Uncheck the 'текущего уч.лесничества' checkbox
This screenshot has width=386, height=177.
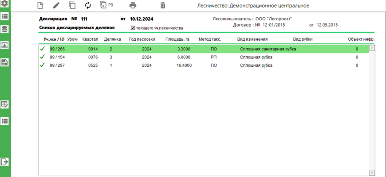(x=133, y=28)
